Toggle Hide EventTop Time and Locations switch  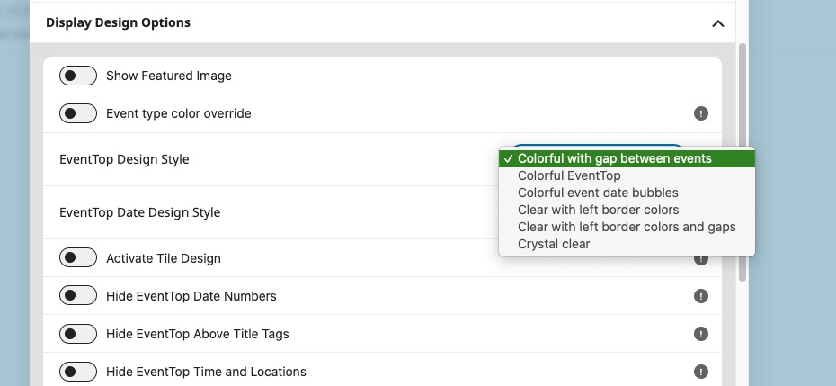coord(78,372)
